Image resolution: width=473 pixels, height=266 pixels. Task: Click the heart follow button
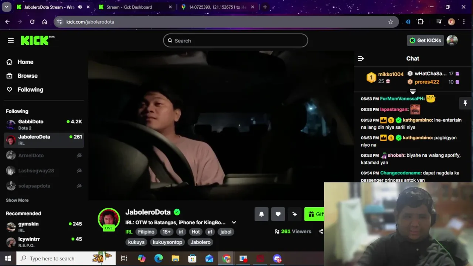point(278,214)
